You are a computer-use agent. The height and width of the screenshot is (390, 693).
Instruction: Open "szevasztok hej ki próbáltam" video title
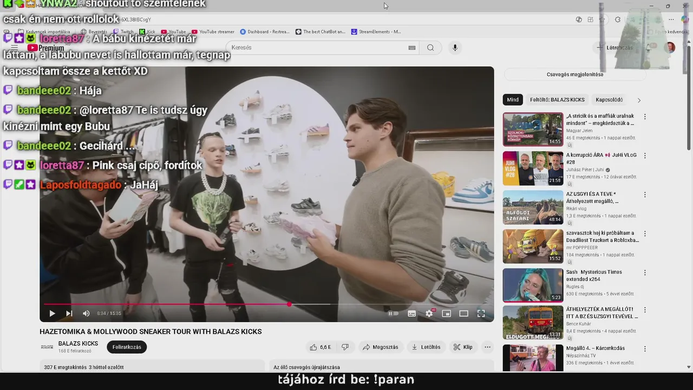(603, 237)
